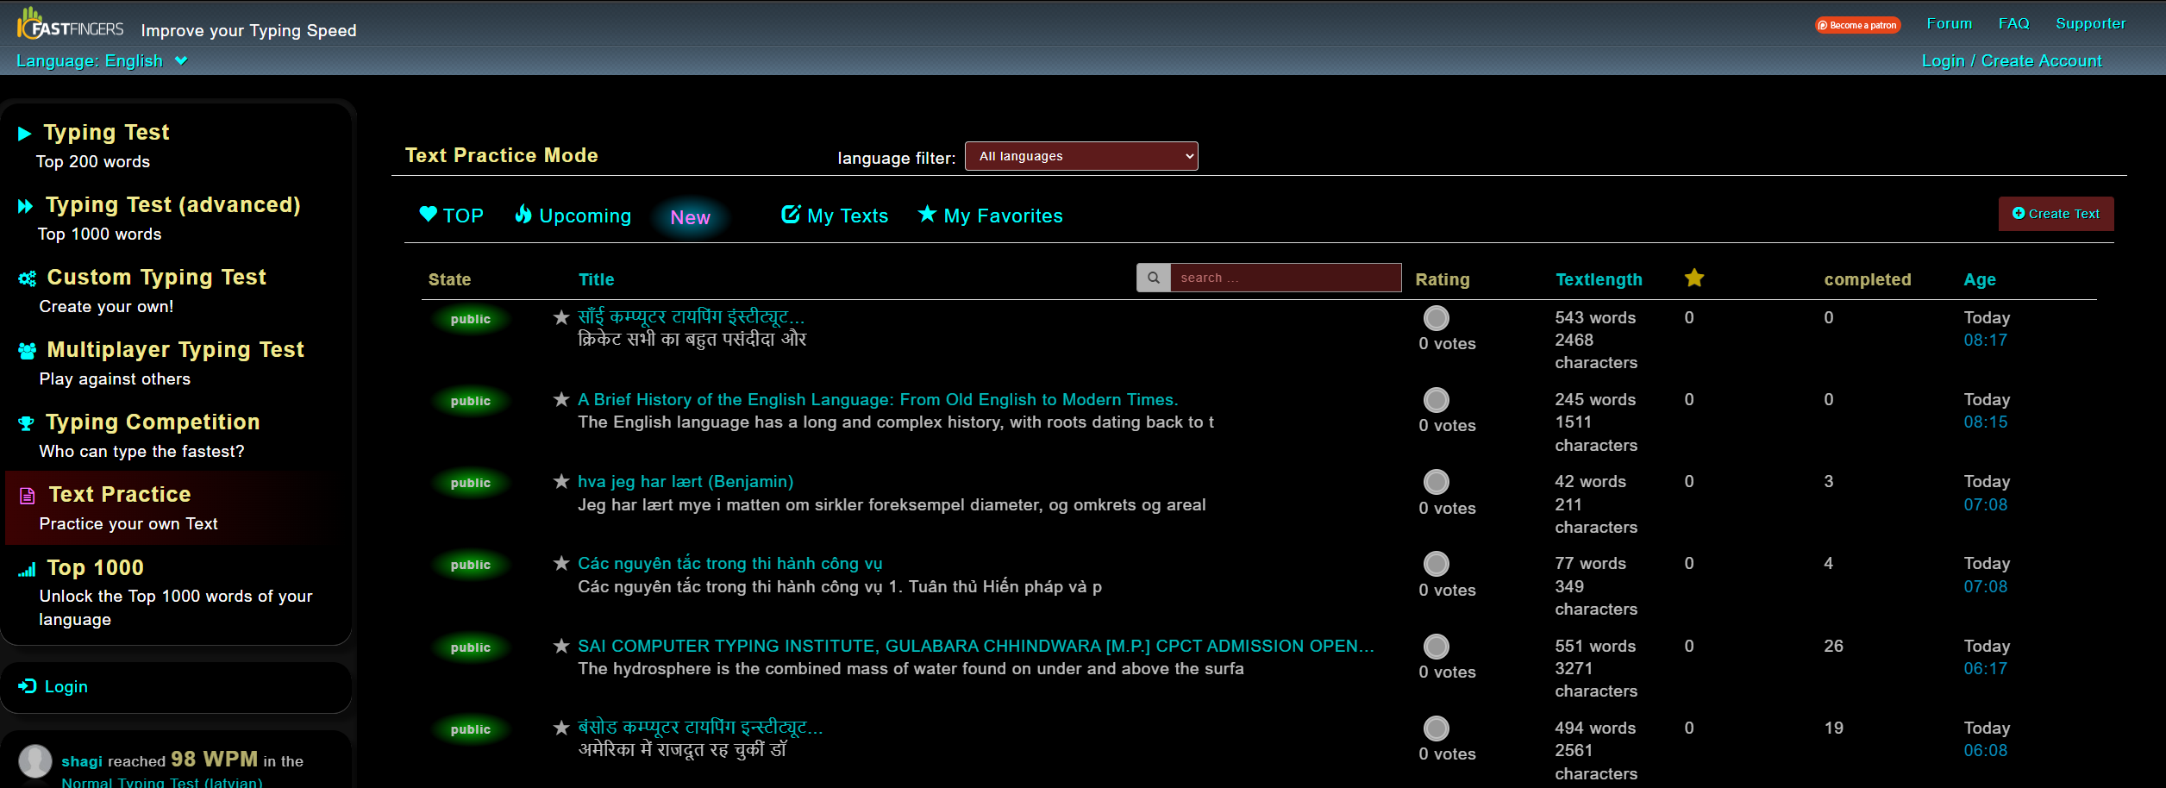The width and height of the screenshot is (2166, 788).
Task: Switch to the Upcoming tab
Action: pos(573,216)
